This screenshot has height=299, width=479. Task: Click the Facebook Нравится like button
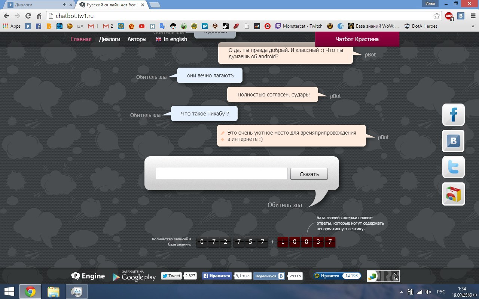tap(217, 276)
